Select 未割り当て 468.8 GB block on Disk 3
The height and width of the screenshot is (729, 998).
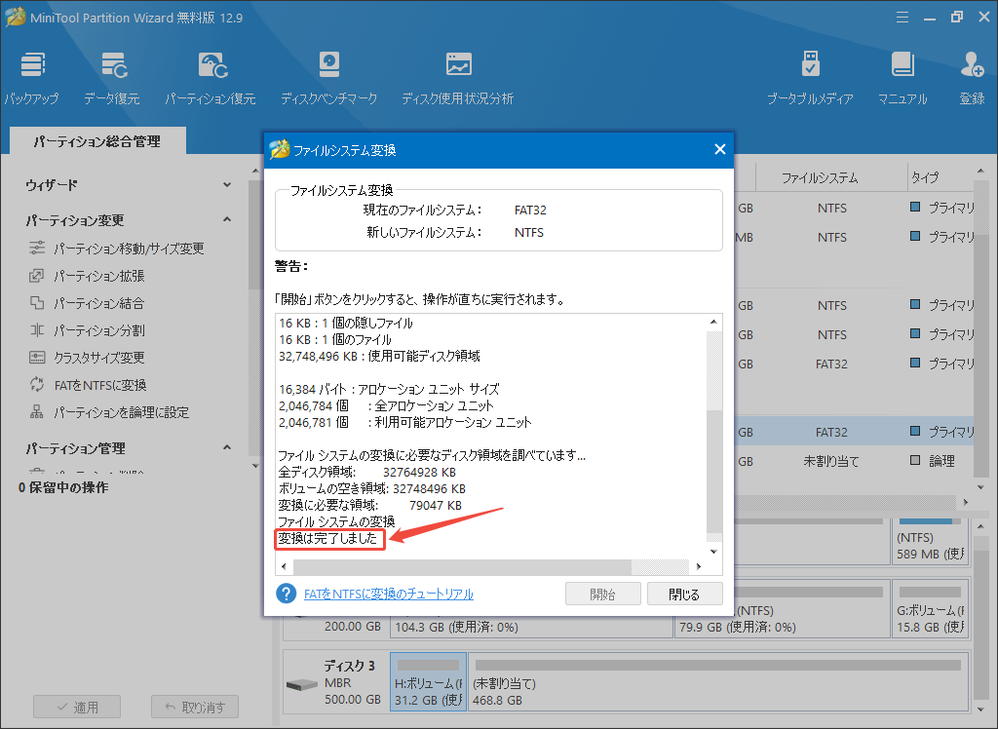[x=718, y=682]
